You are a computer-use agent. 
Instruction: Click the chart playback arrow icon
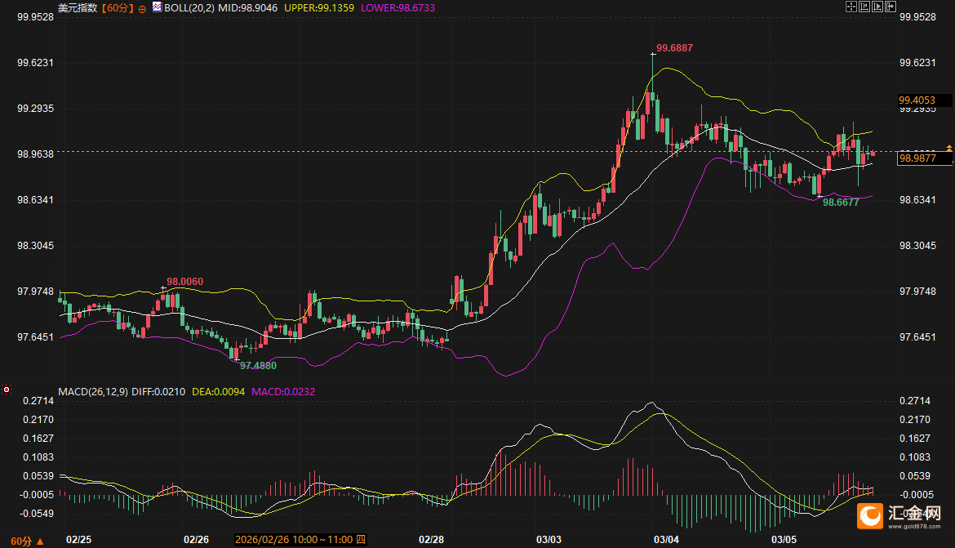click(x=876, y=7)
